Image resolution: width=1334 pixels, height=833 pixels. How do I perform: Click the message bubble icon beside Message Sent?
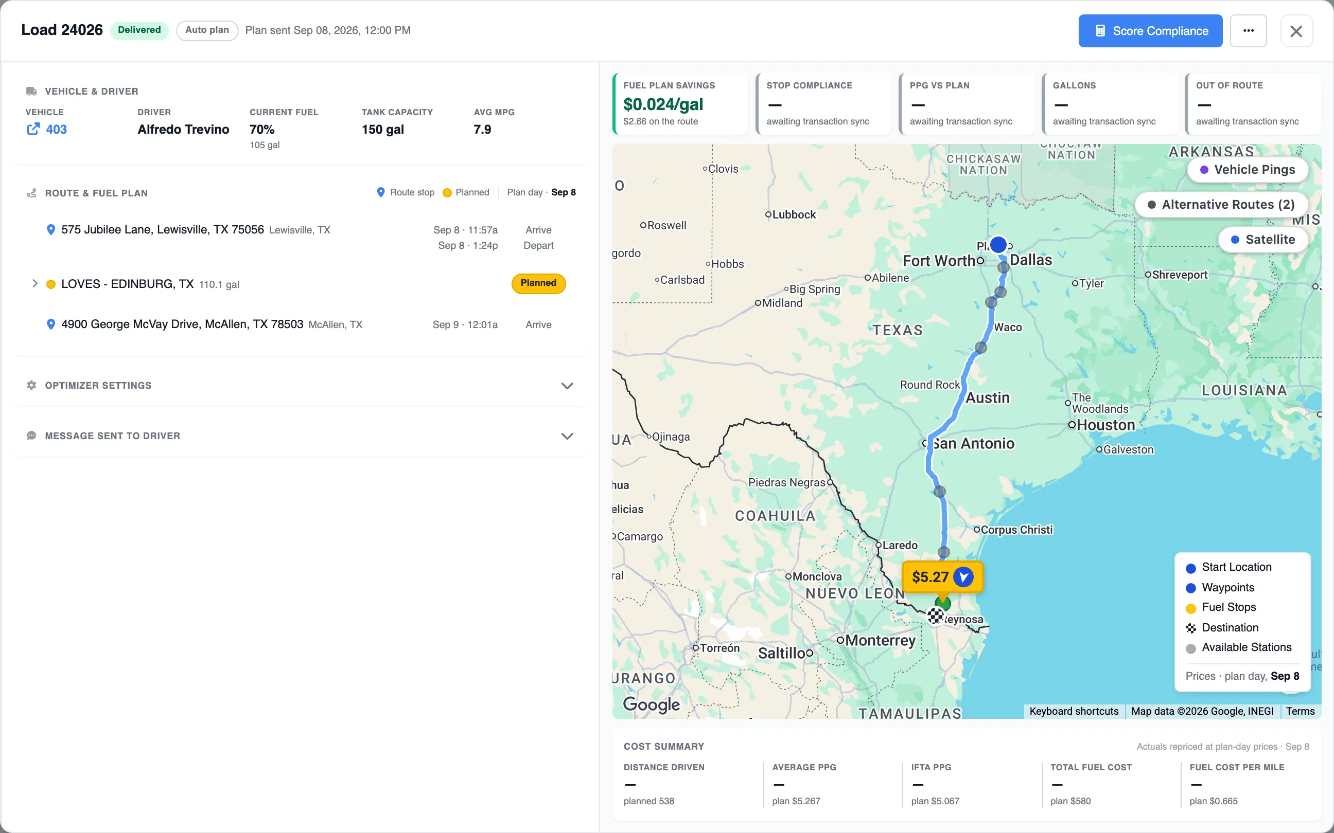click(x=31, y=436)
